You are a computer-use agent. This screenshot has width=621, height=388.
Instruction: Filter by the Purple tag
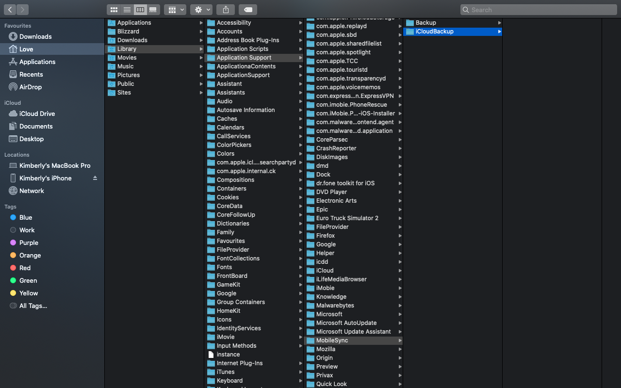(52, 242)
